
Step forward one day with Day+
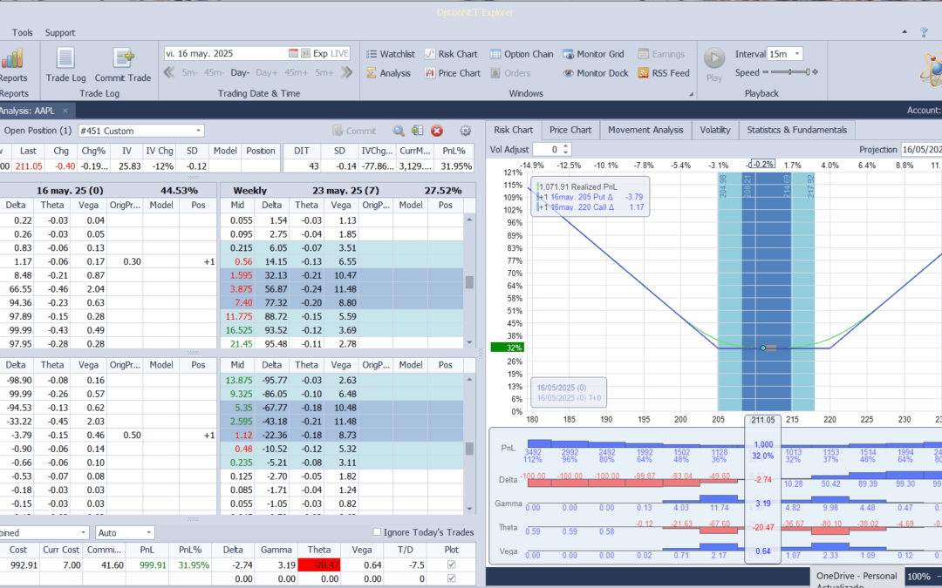(266, 72)
